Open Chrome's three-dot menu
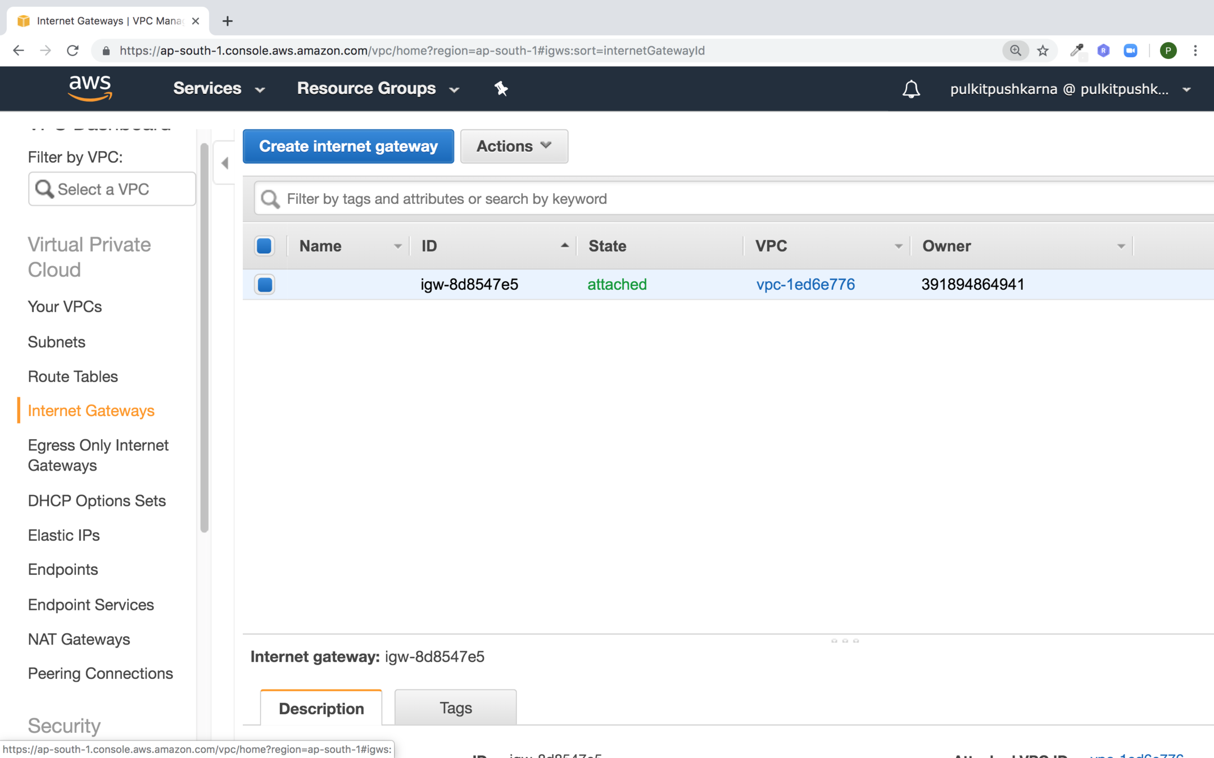 pyautogui.click(x=1195, y=51)
